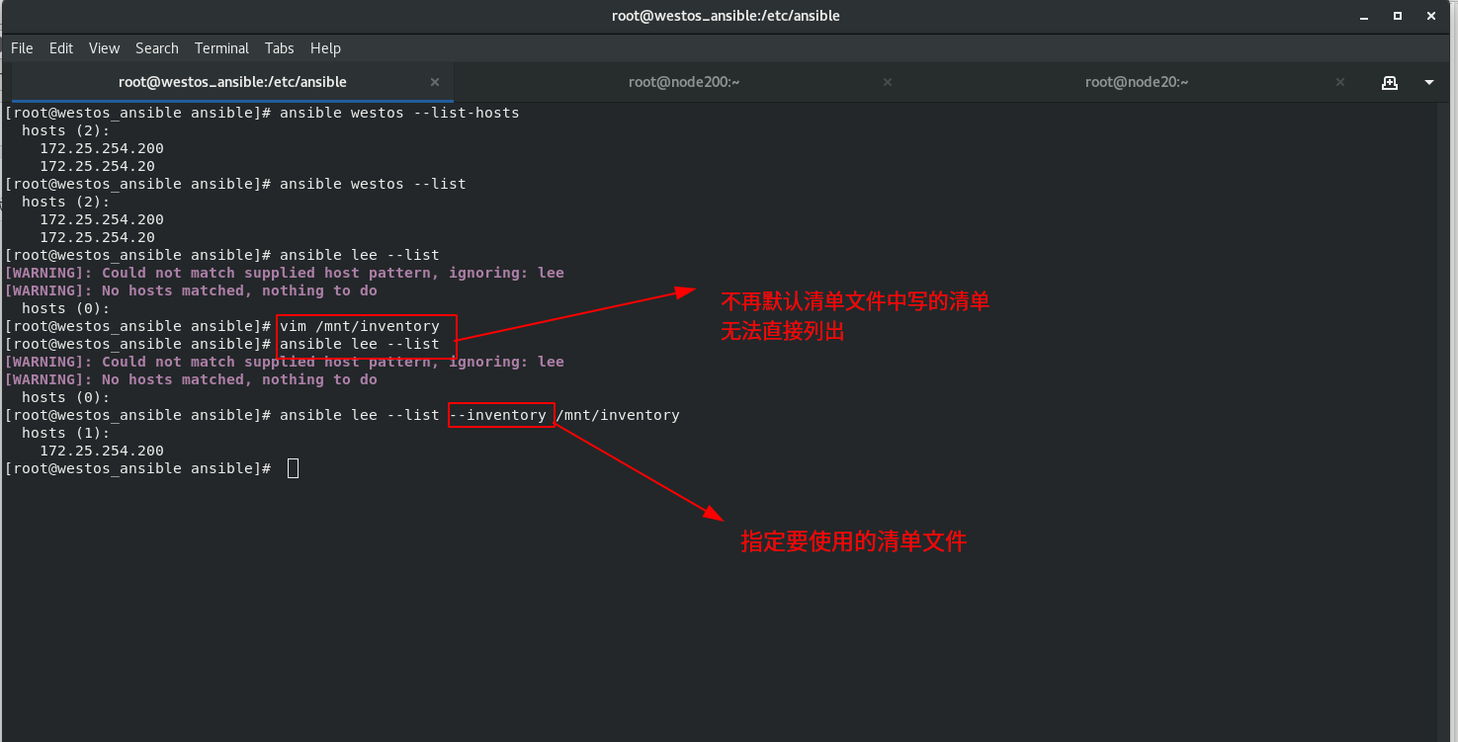Switch to the root@node200:~ tab
This screenshot has height=742, width=1458.
[684, 82]
